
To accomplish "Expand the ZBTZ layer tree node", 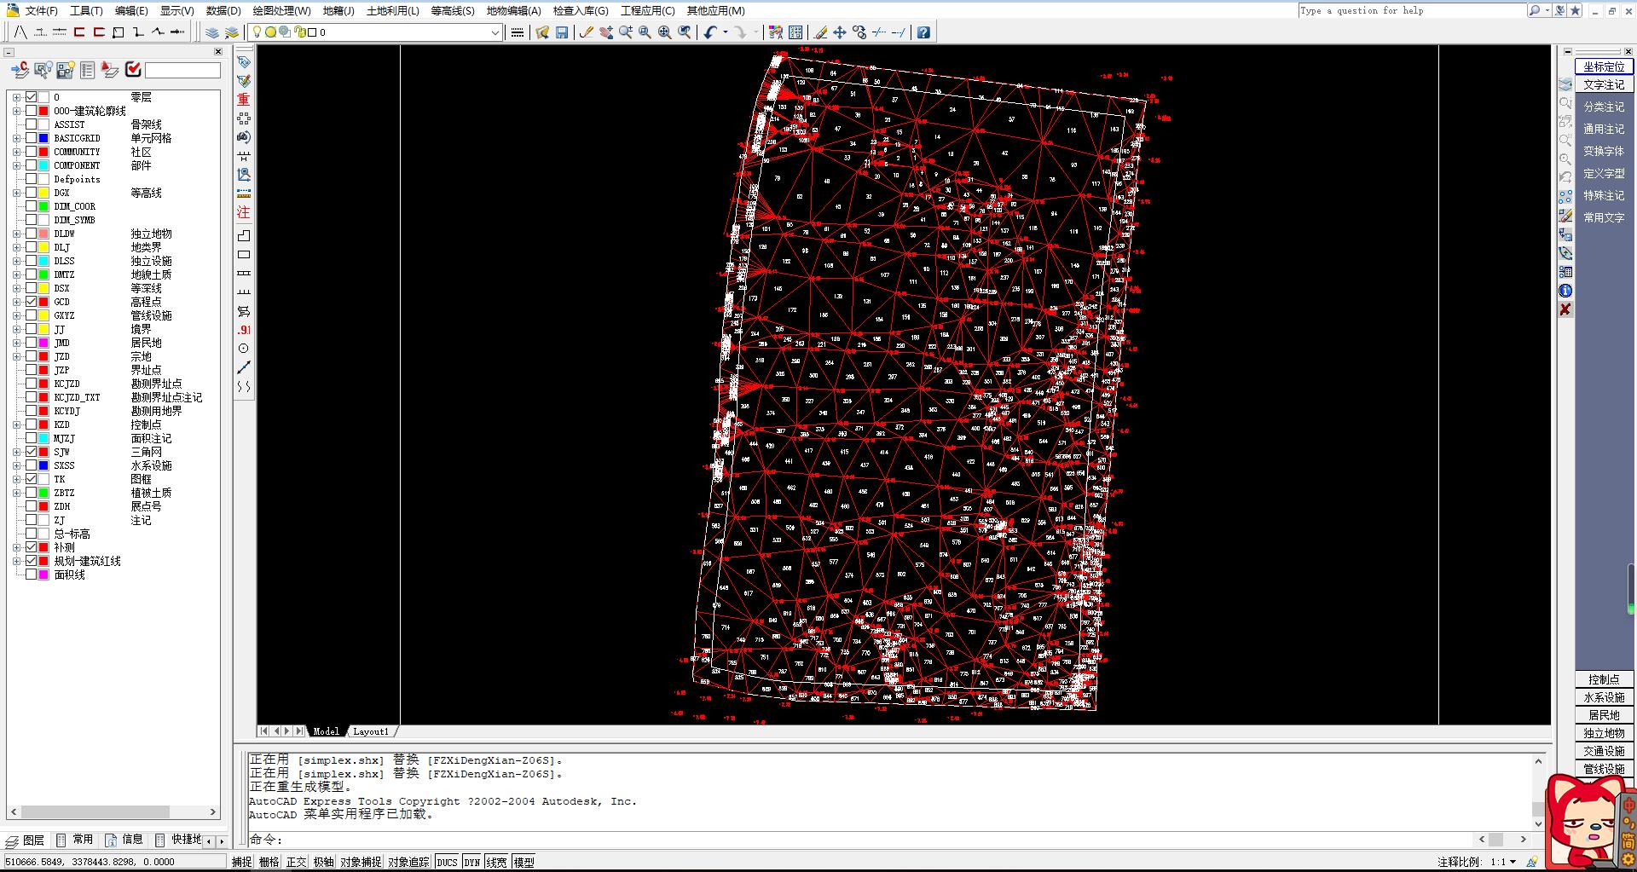I will click(16, 493).
